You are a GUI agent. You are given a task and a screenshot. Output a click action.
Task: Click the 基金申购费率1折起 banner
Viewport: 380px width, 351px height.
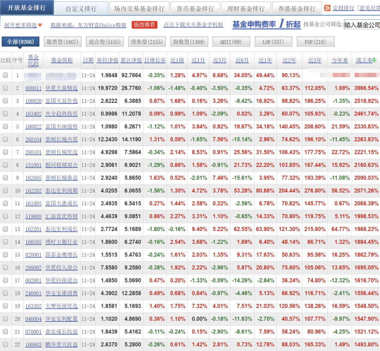click(x=266, y=24)
